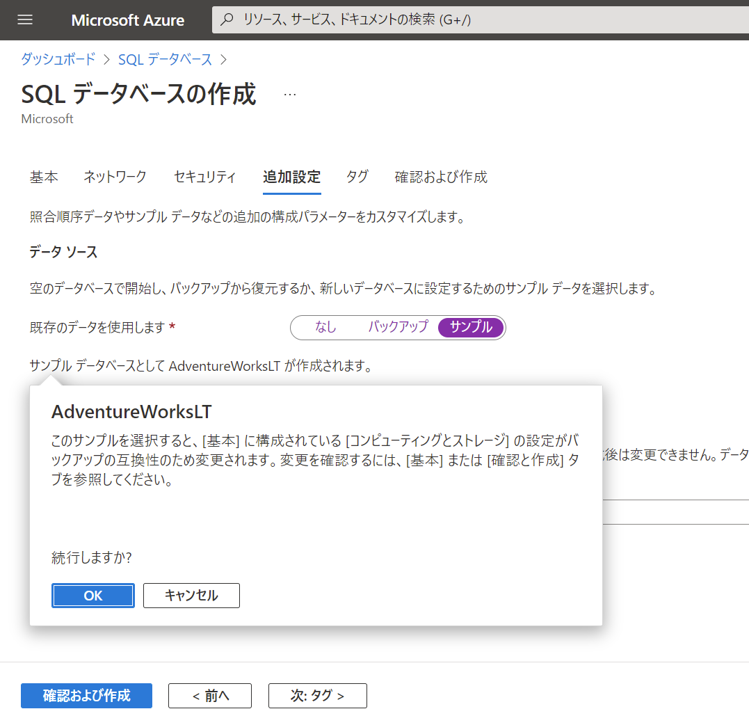
Task: Click the SQL データベースの作成 page title
Action: pos(139,94)
